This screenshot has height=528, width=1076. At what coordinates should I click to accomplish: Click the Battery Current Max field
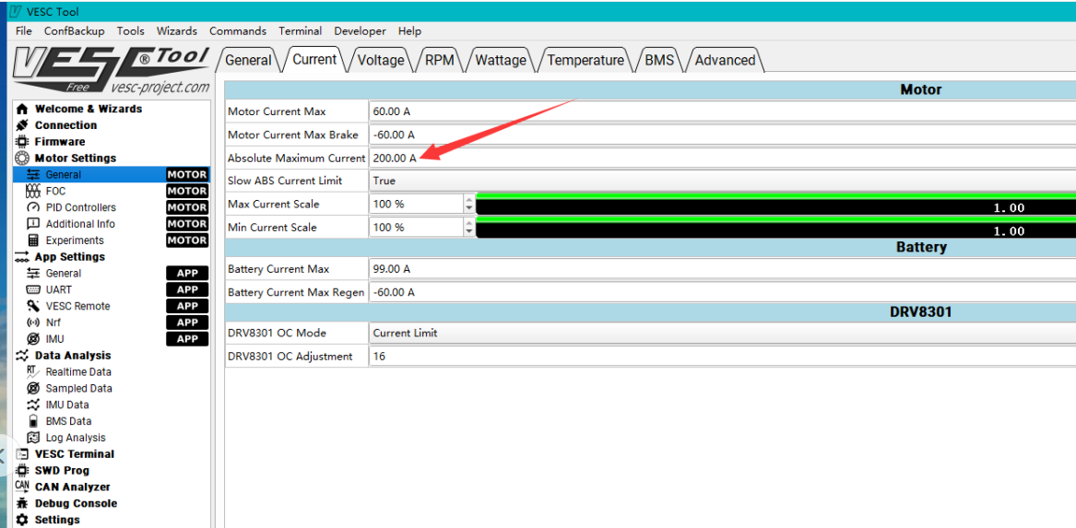[x=722, y=269]
